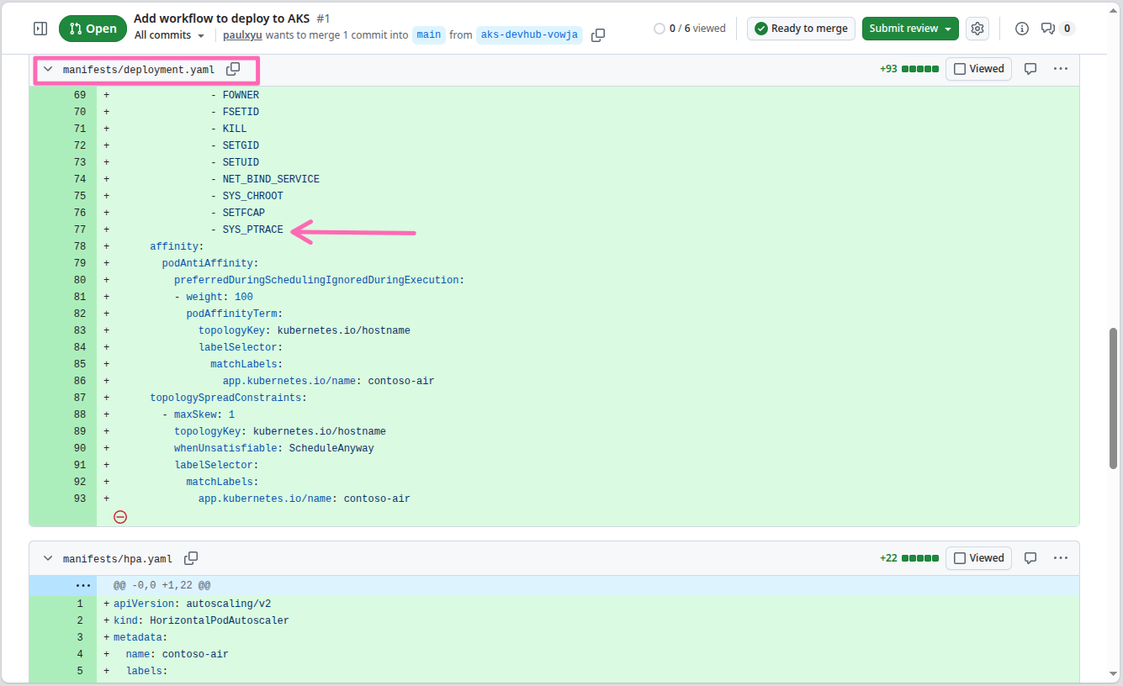Open the Submit review dropdown
Screen dimensions: 1123x686
[910, 29]
